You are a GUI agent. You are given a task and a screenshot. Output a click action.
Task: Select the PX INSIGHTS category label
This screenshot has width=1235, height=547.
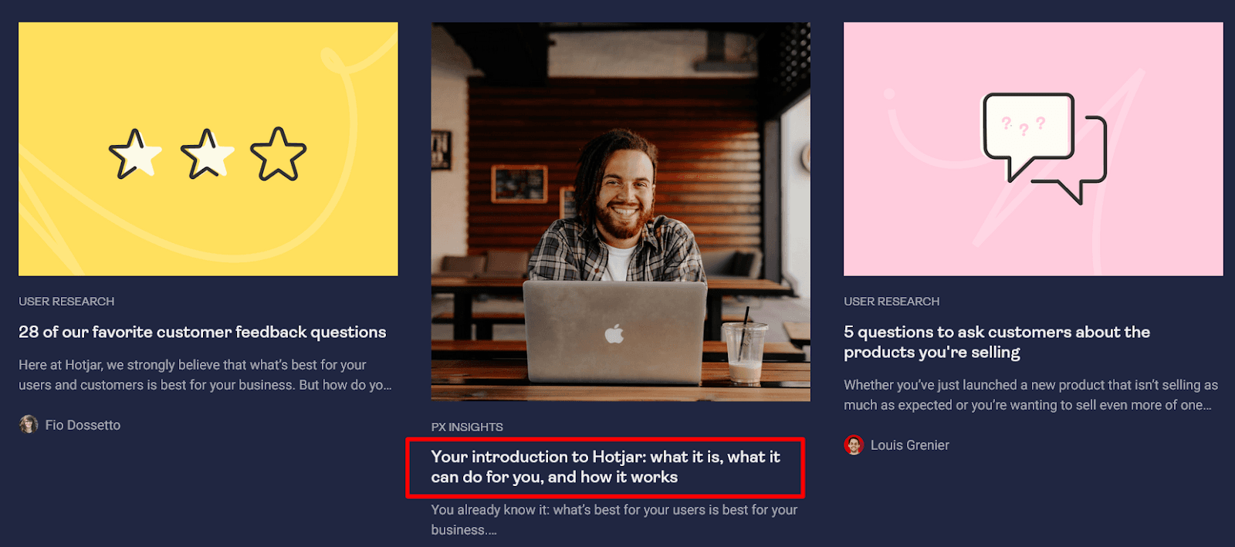(x=467, y=427)
